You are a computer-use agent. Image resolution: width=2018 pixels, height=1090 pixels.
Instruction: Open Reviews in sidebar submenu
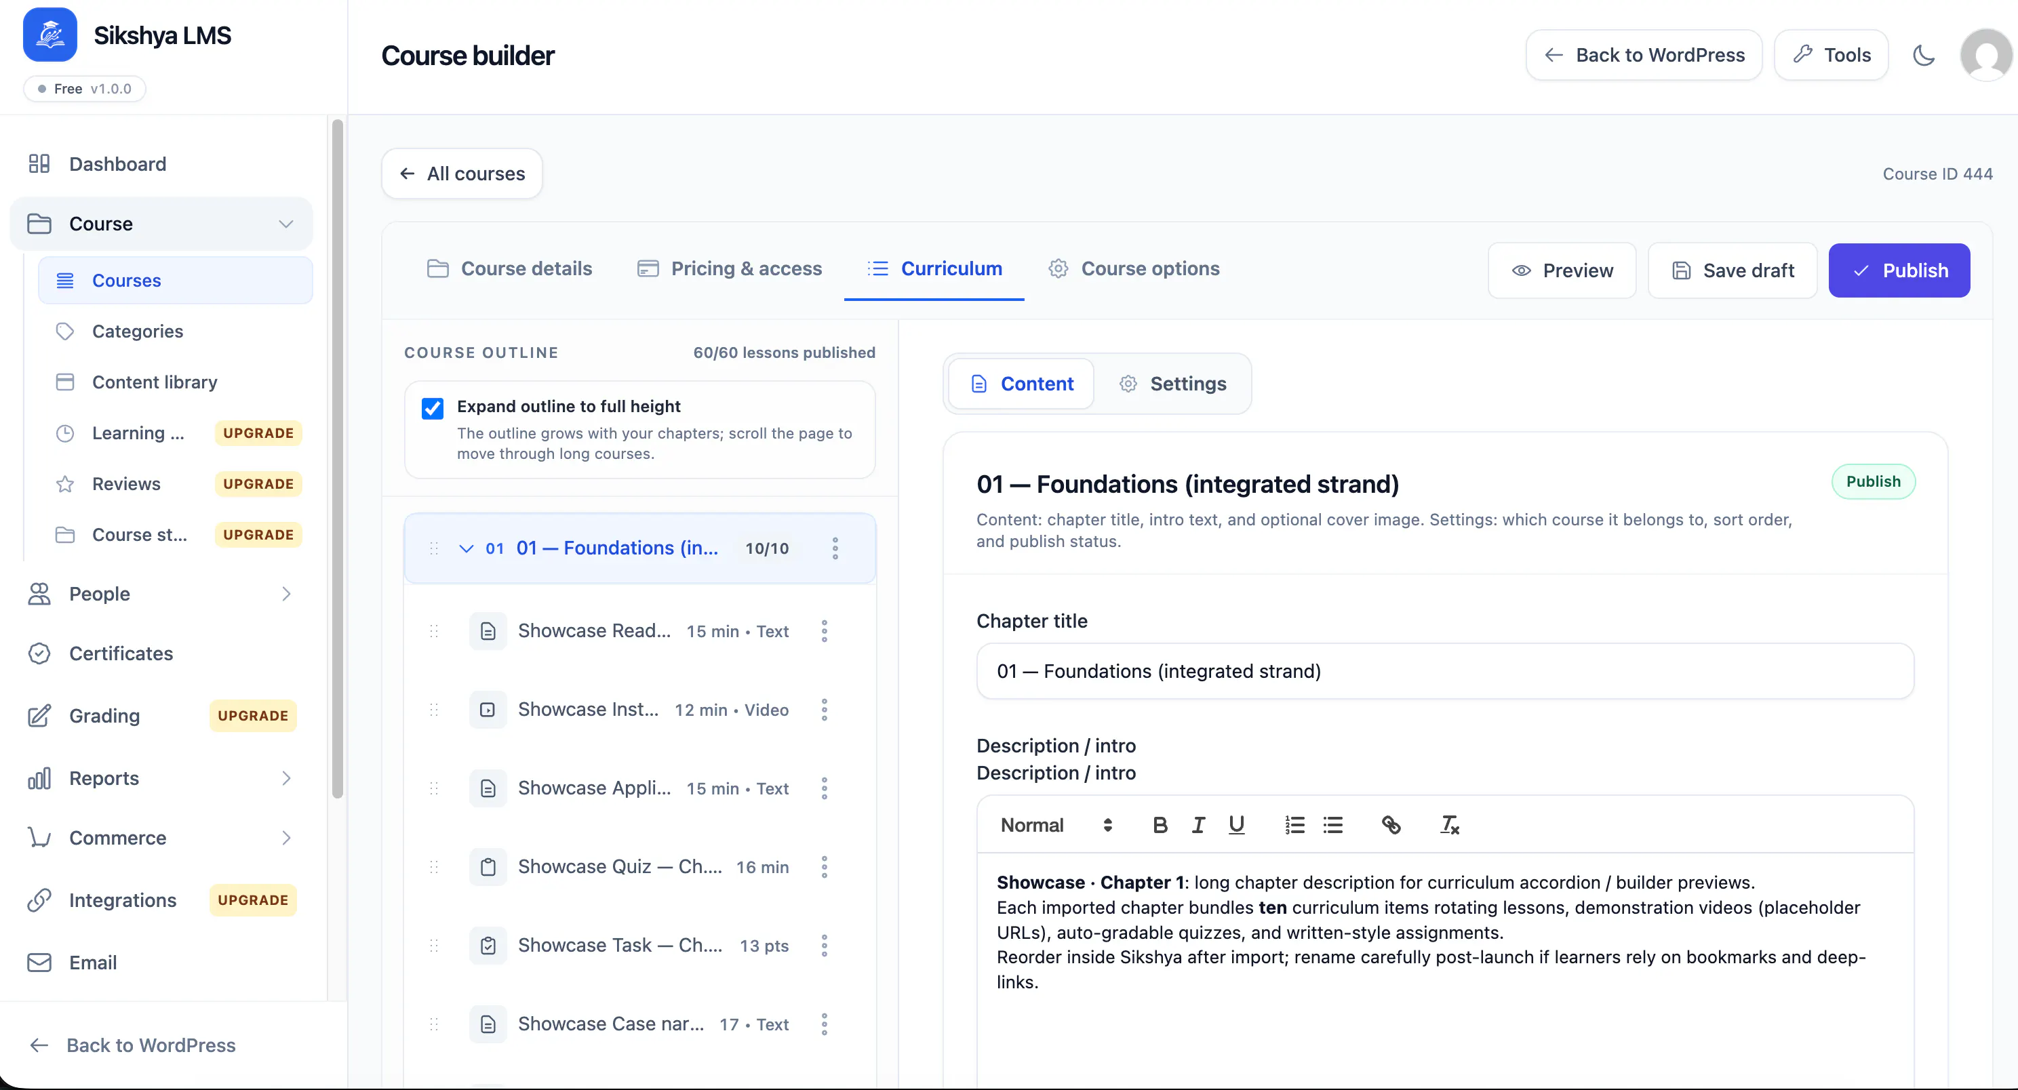pyautogui.click(x=125, y=484)
